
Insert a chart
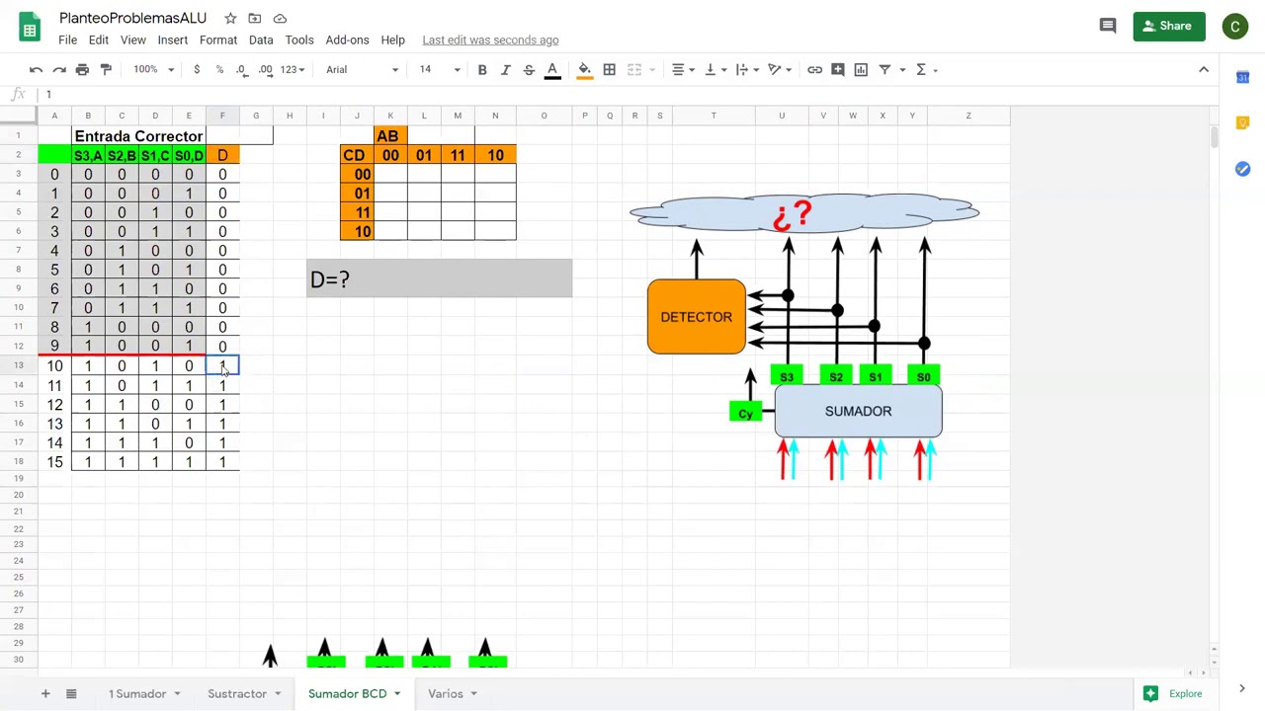pos(861,69)
